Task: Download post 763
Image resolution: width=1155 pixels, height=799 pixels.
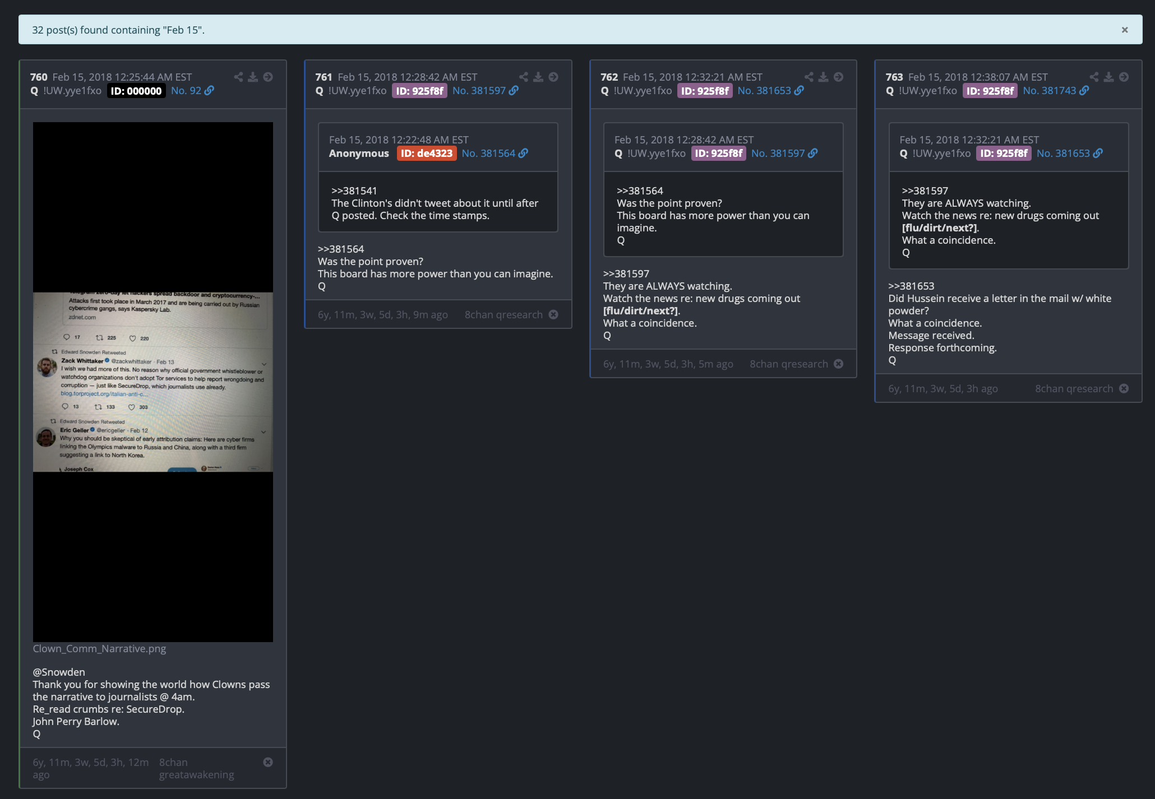Action: [x=1108, y=77]
